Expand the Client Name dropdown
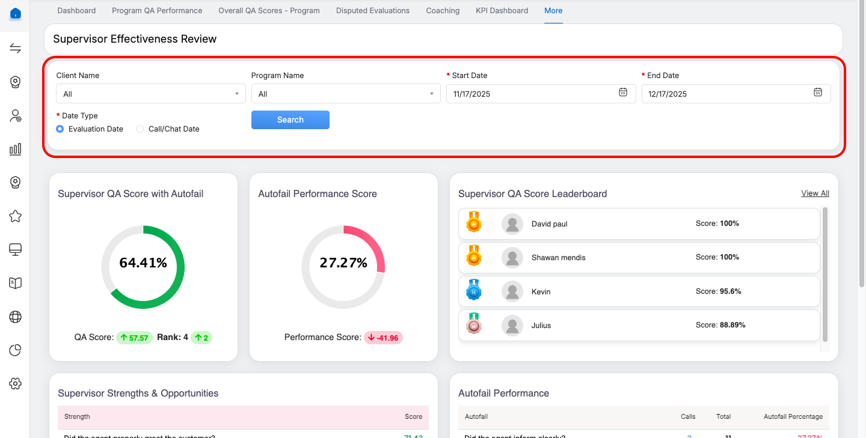Image resolution: width=866 pixels, height=438 pixels. pyautogui.click(x=150, y=94)
